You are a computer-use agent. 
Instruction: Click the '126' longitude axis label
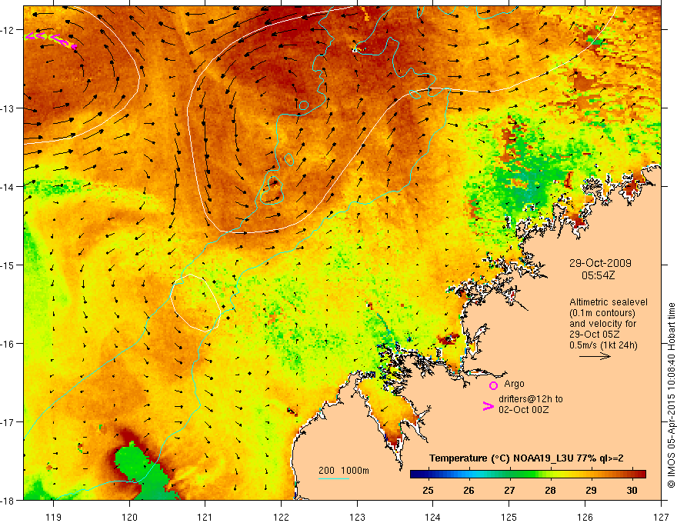pyautogui.click(x=585, y=517)
